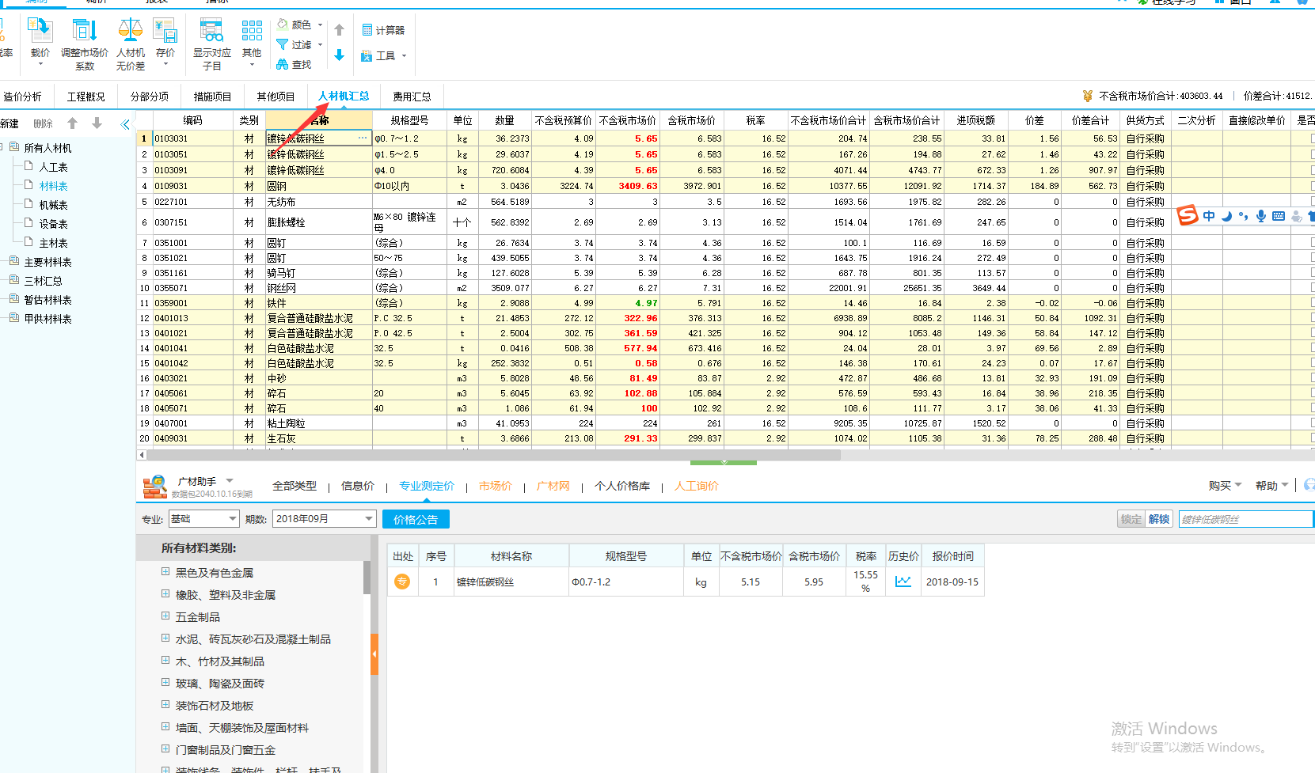Click the 锁定 lock button
The height and width of the screenshot is (773, 1315).
tap(1131, 519)
